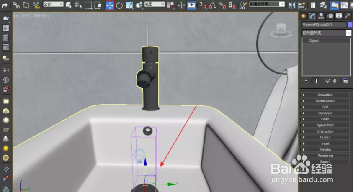Toggle Angle Snap
The height and width of the screenshot is (192, 353).
click(213, 5)
